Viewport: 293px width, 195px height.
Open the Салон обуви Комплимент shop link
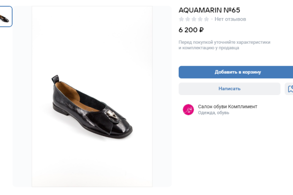[x=228, y=106]
